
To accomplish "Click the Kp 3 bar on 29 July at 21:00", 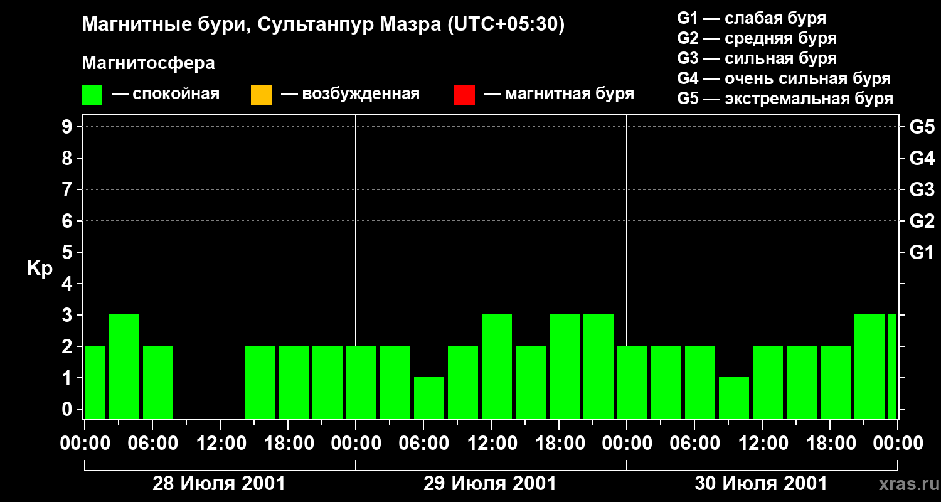I will (x=598, y=366).
